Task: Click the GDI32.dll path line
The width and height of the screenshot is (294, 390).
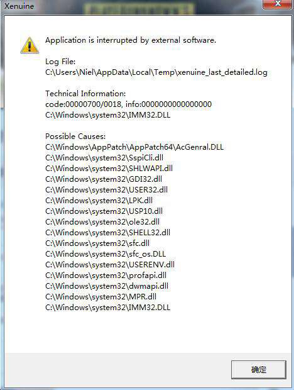Action: pos(104,179)
